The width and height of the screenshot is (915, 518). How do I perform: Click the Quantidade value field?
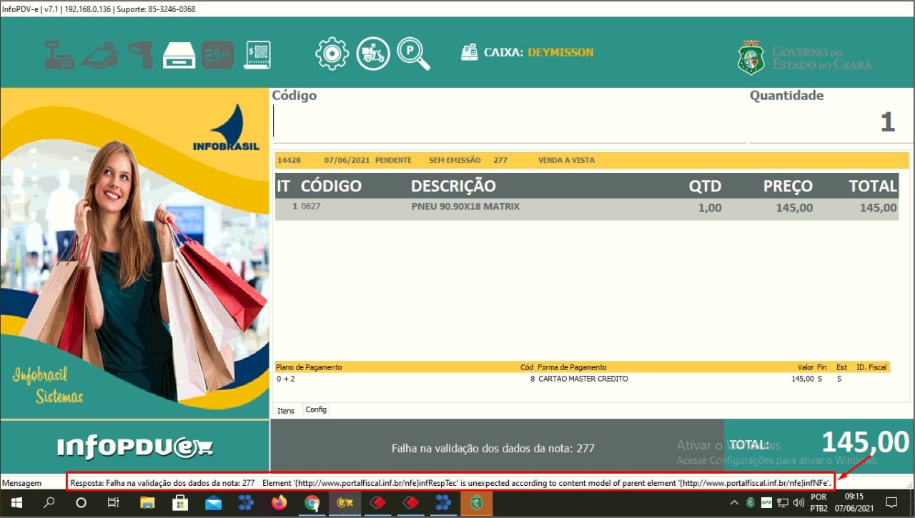tap(829, 123)
